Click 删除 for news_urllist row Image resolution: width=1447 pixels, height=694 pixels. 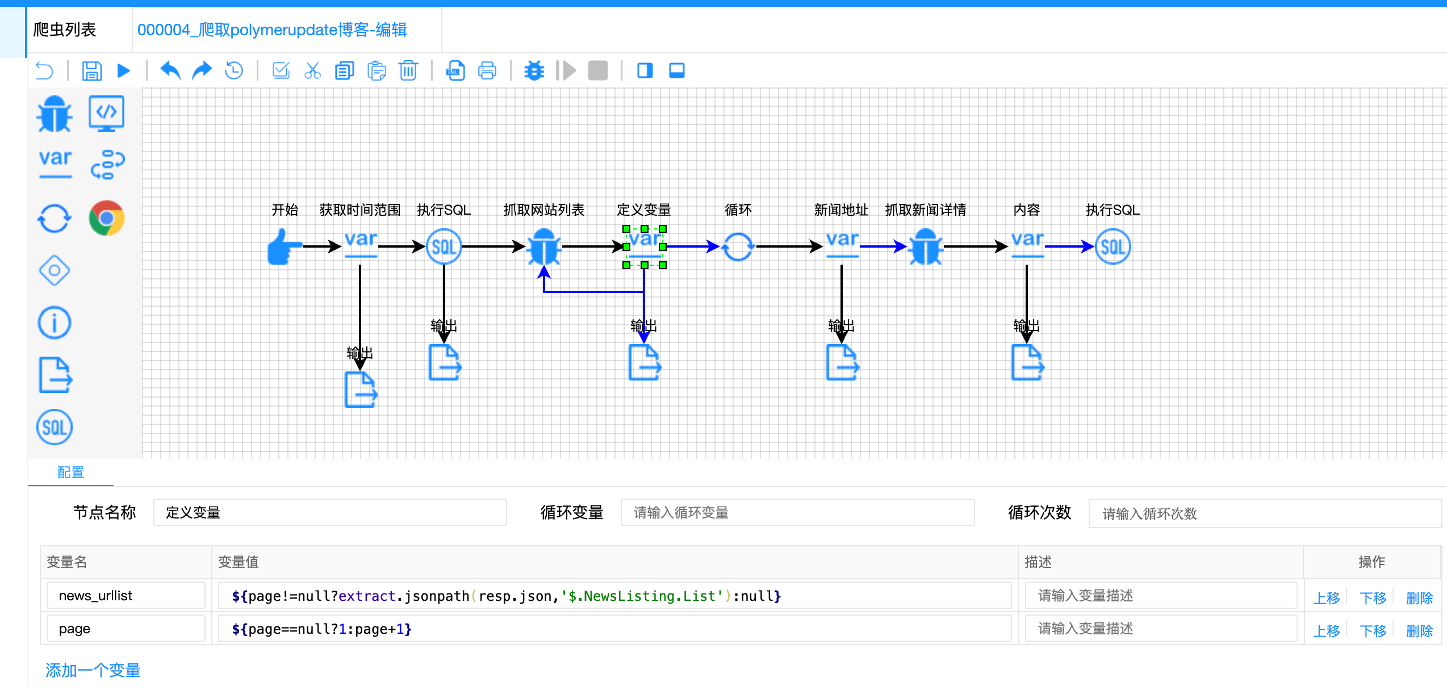click(1419, 597)
